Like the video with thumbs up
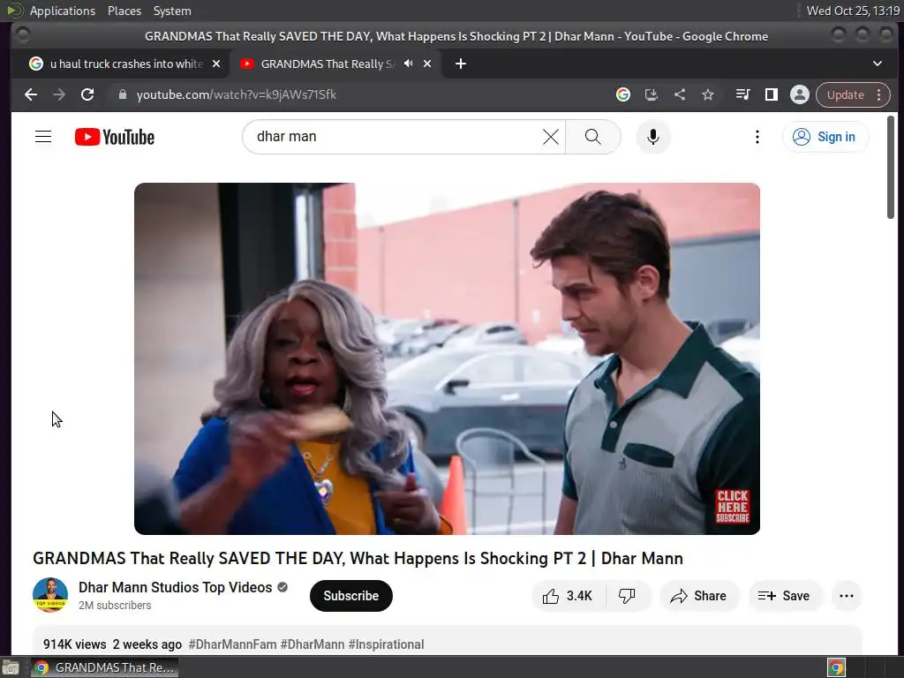The width and height of the screenshot is (904, 678). coord(569,596)
